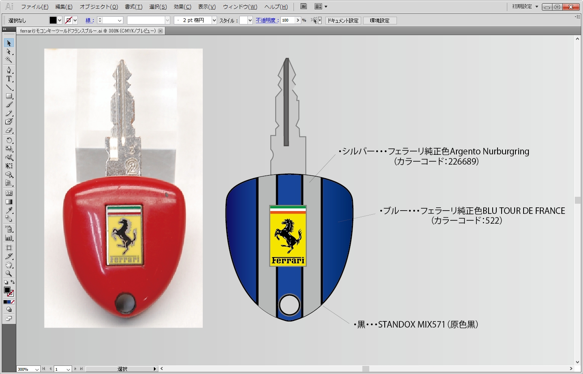Viewport: 583px width, 374px height.
Task: Open the 効果(C) menu
Action: coord(182,7)
